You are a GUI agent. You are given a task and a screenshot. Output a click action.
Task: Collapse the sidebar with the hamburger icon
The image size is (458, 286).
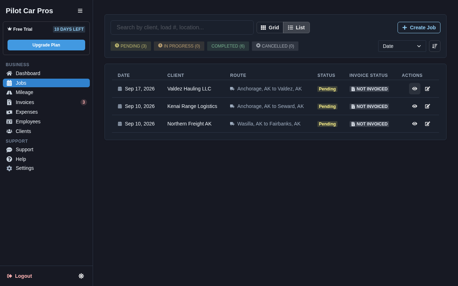(x=80, y=11)
